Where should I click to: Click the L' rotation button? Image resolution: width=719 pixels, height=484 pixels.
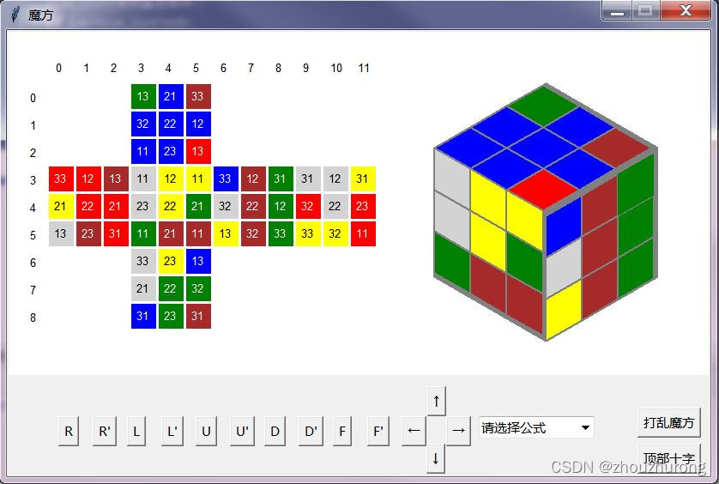click(x=172, y=431)
